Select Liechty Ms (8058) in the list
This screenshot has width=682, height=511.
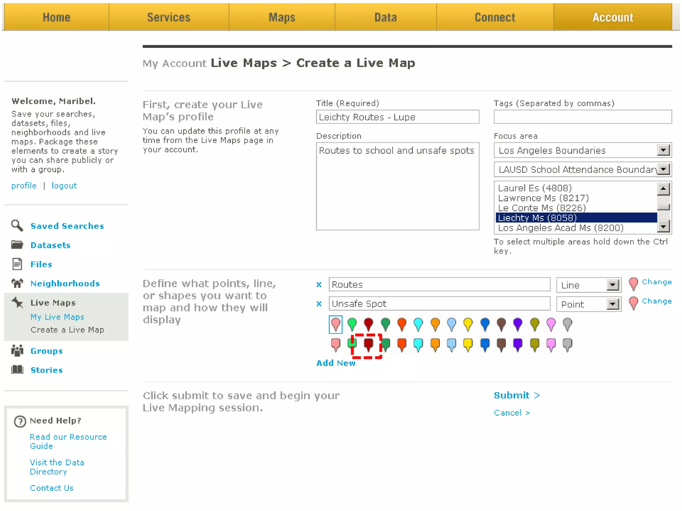576,218
